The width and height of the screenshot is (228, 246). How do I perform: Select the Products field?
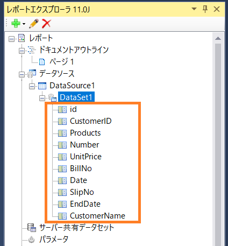(85, 133)
